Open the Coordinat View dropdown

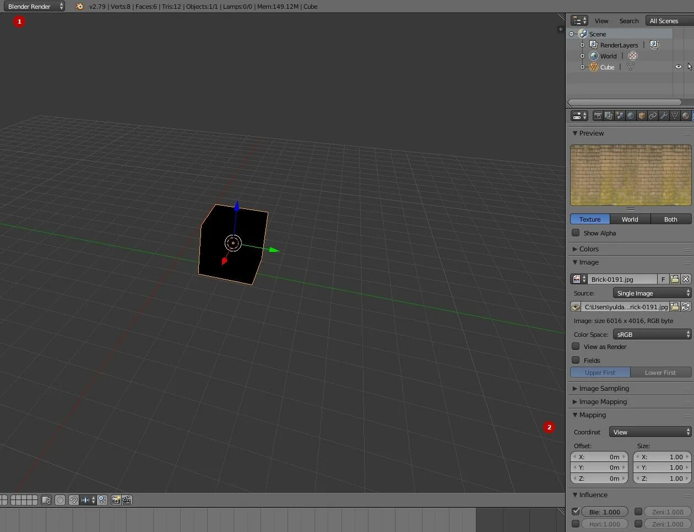point(650,432)
